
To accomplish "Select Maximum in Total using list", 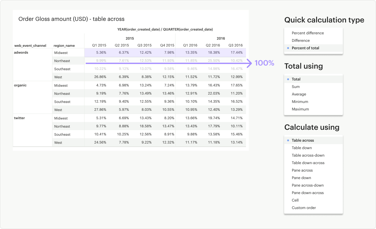I will pyautogui.click(x=300, y=109).
